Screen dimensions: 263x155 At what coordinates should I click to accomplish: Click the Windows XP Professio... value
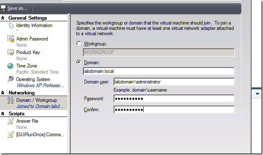[x=40, y=85]
